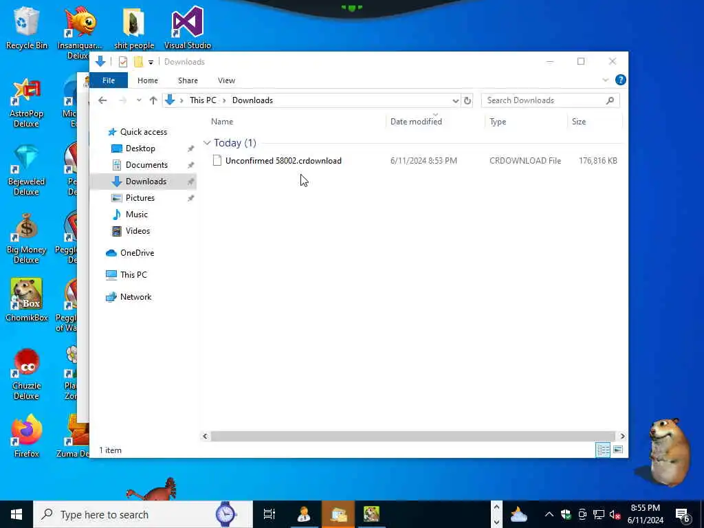Sort by the Type column header
This screenshot has height=528, width=704.
pyautogui.click(x=526, y=122)
